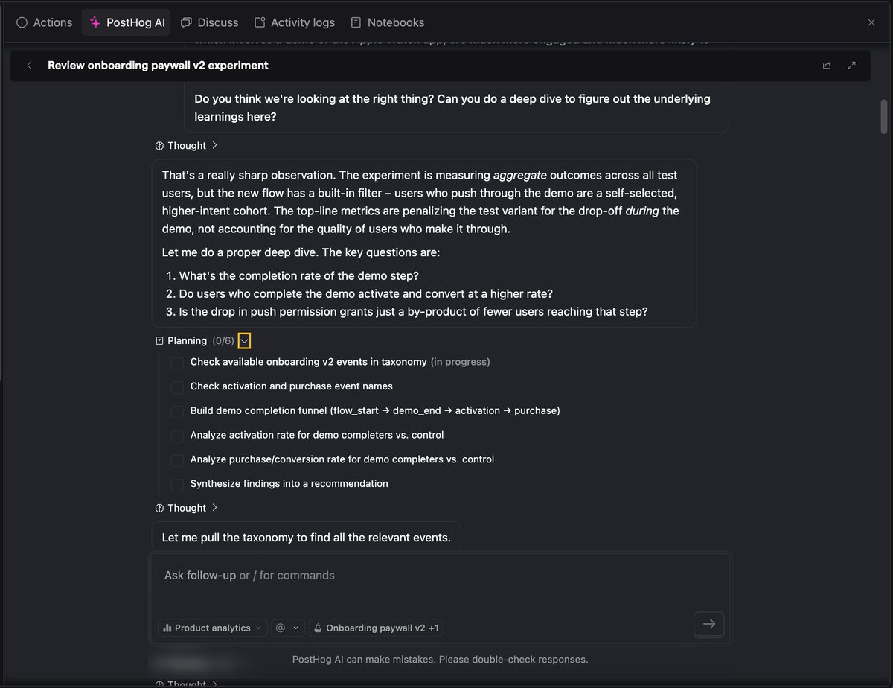Open the Actions tab
The height and width of the screenshot is (688, 893).
45,22
